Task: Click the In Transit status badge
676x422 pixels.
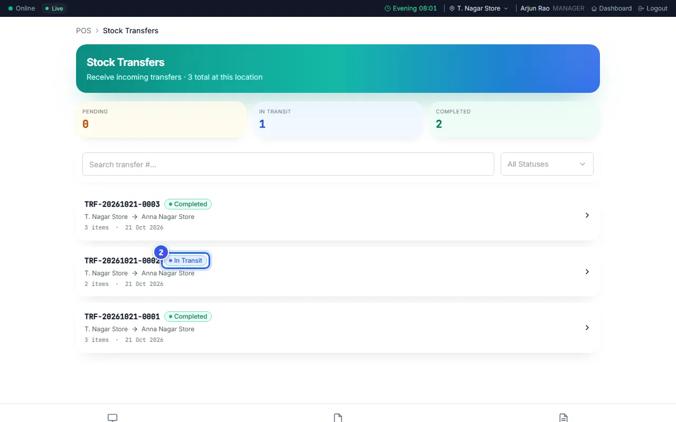Action: [186, 261]
